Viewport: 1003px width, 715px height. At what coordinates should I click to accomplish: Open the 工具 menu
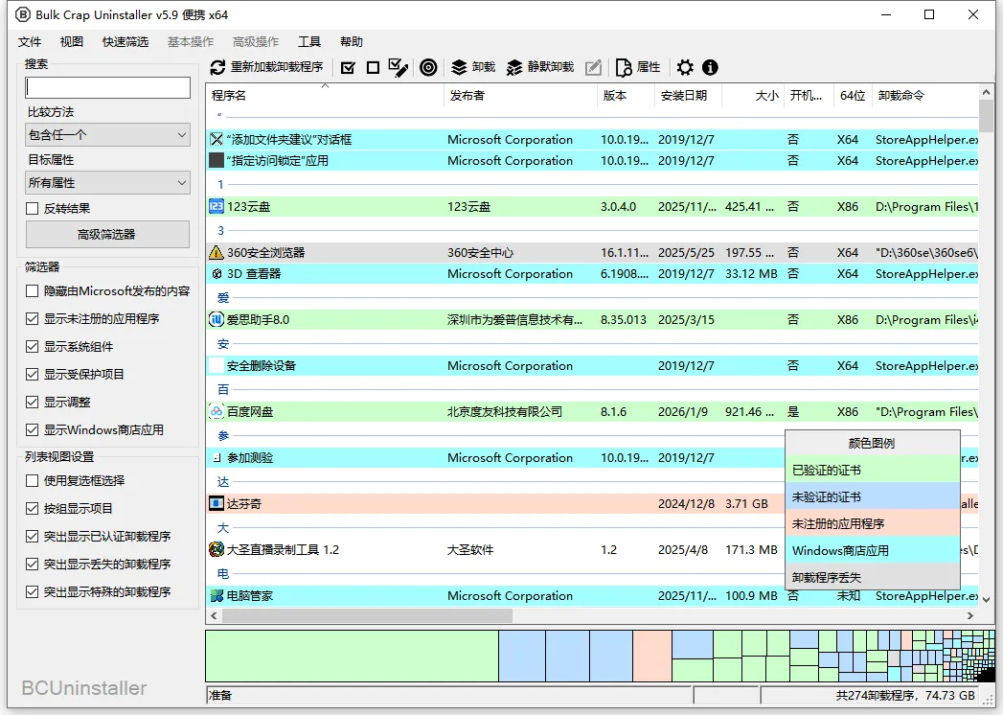click(x=309, y=41)
